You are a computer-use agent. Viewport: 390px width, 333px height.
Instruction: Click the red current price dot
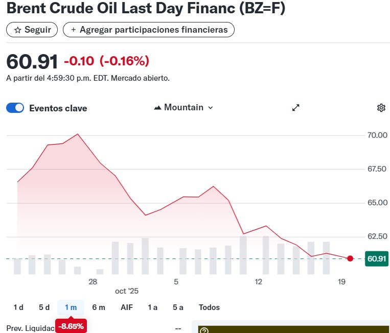coord(350,258)
